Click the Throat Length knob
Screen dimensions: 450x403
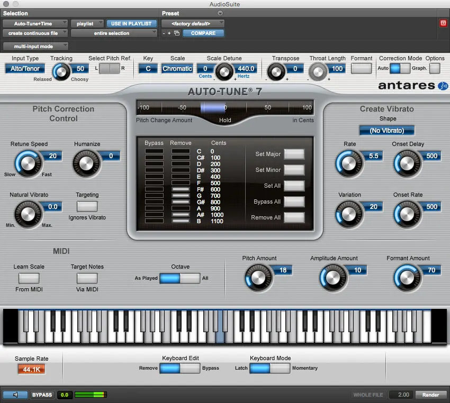(x=318, y=71)
